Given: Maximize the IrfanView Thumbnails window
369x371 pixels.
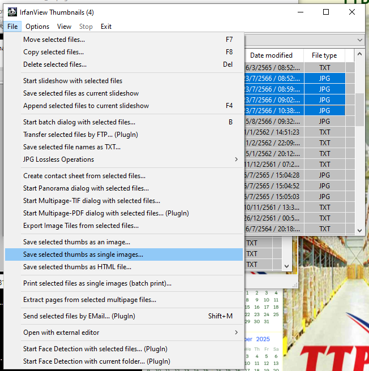Looking at the screenshot, I should [x=326, y=12].
